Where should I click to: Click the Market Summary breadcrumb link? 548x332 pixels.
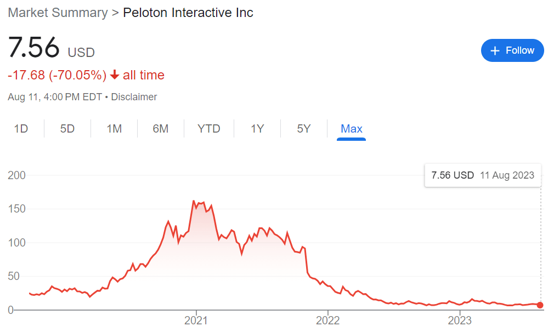pyautogui.click(x=58, y=13)
